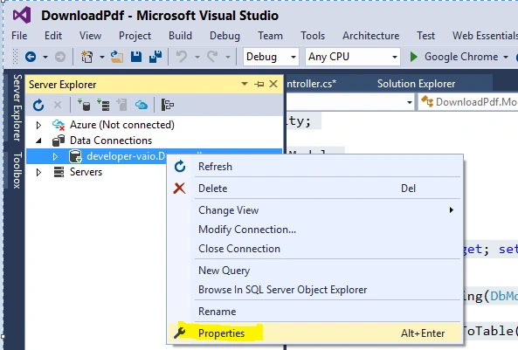Toggle the auto-hide pin on Server Explorer
518x350 pixels.
[x=259, y=84]
